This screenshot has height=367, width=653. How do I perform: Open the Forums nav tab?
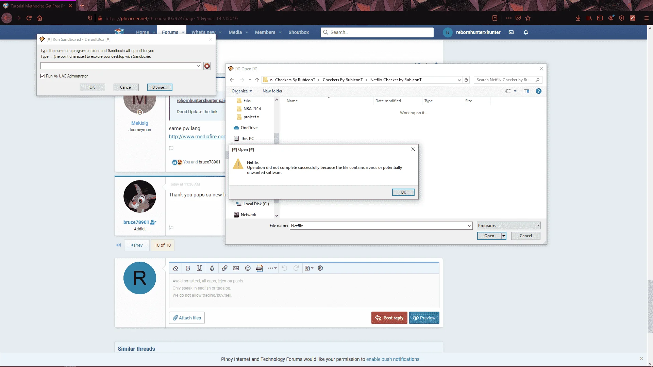170,32
